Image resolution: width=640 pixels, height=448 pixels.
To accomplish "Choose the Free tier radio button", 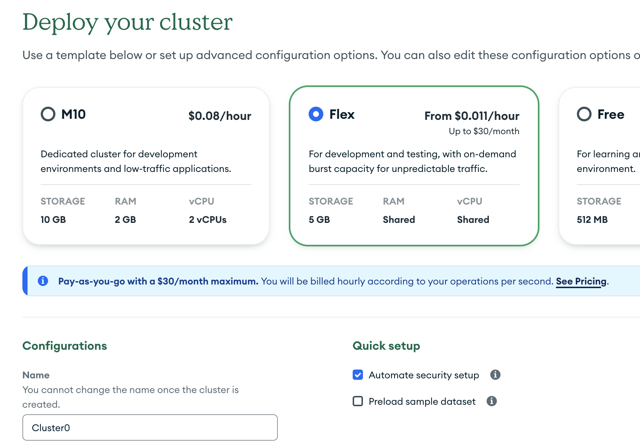I will click(584, 114).
